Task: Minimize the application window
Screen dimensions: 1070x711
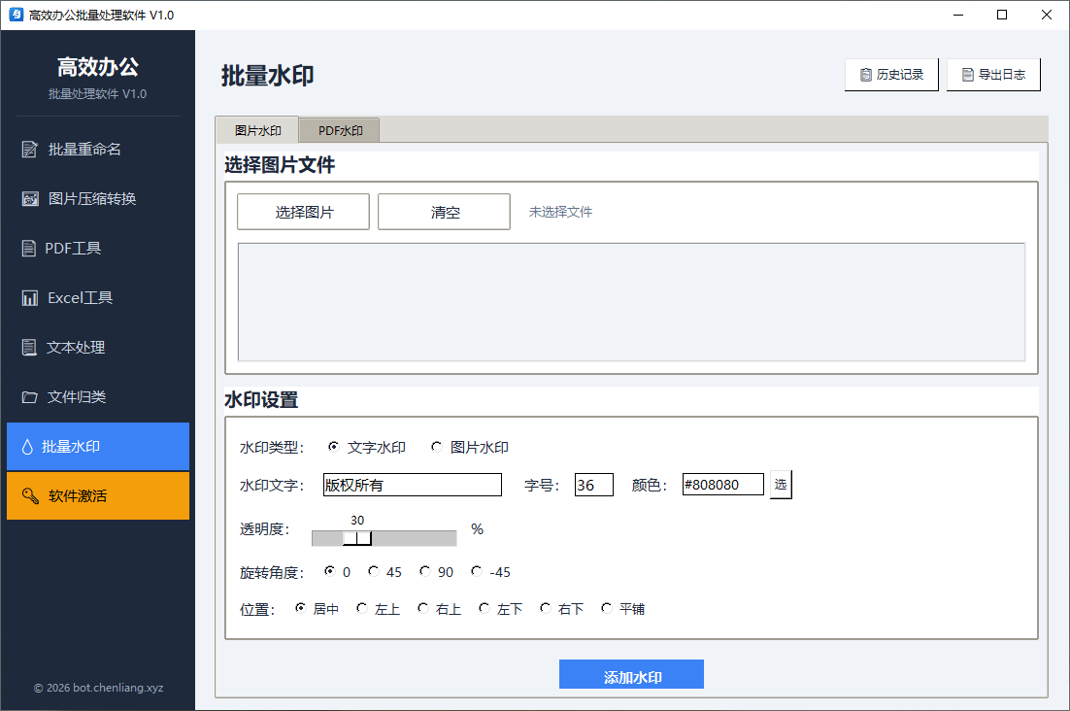Action: point(958,15)
